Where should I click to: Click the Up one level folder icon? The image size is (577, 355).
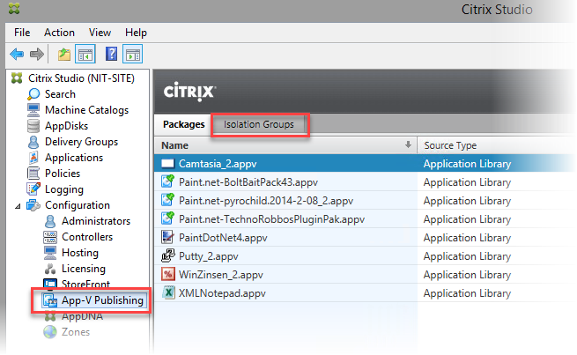tap(64, 54)
